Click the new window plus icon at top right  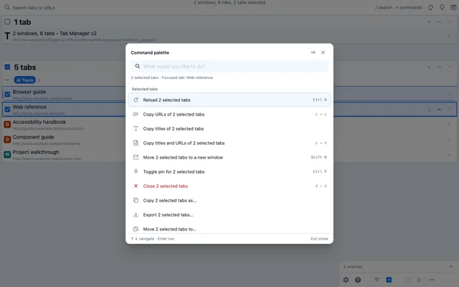[453, 7]
